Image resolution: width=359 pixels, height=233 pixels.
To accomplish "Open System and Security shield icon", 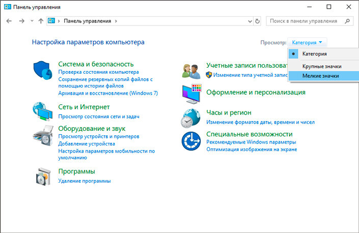I will pos(43,70).
